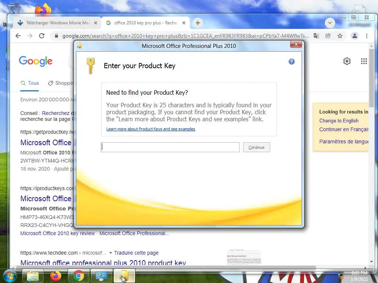Open Microsoft Office result from iproductkeys
The image size is (378, 283).
tap(46, 199)
